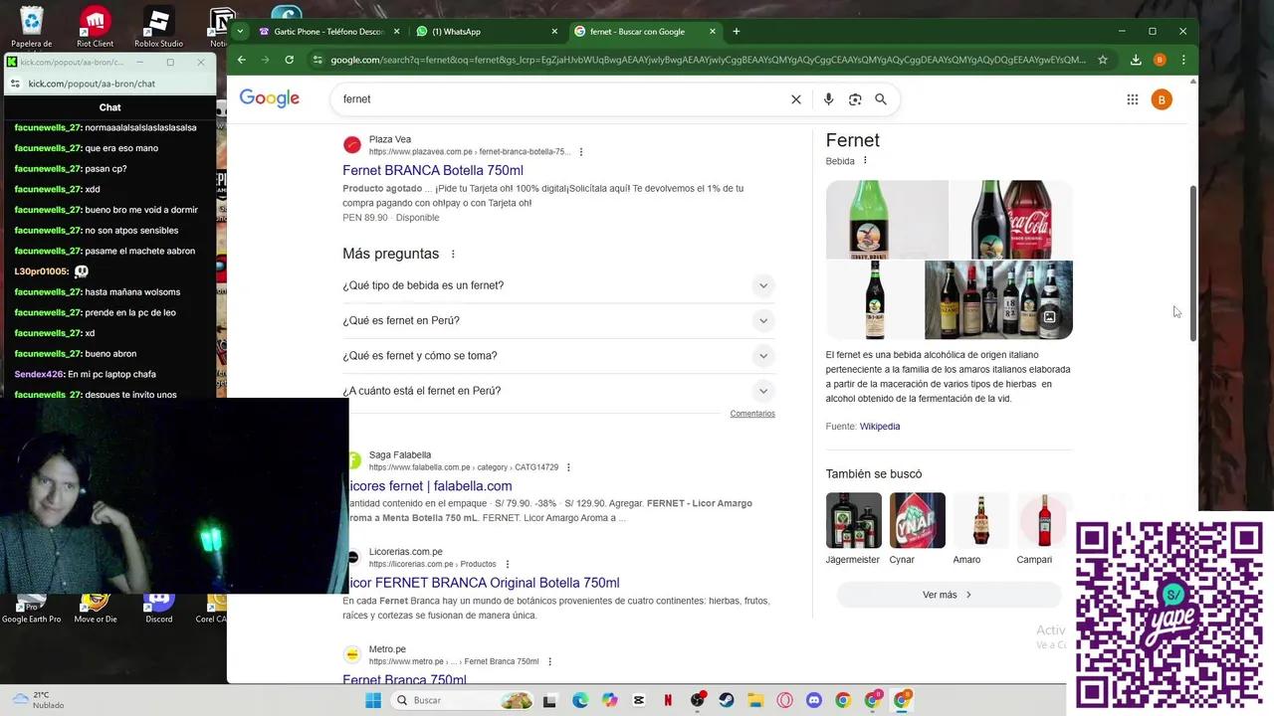Open the Google apps grid

1132,98
